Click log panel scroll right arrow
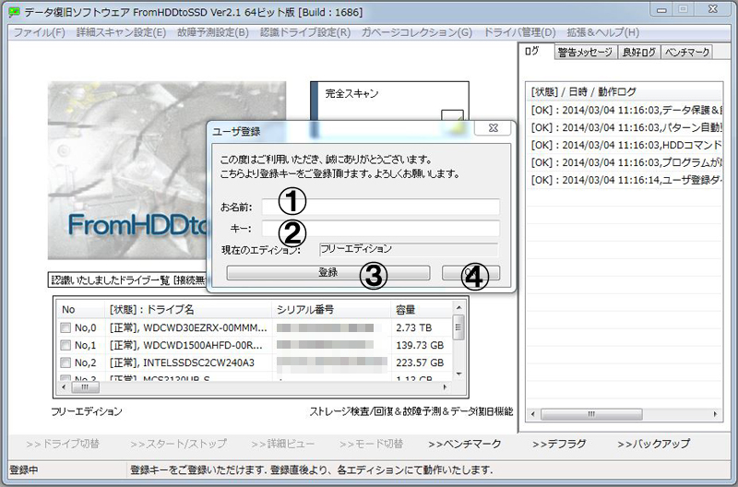 click(715, 414)
